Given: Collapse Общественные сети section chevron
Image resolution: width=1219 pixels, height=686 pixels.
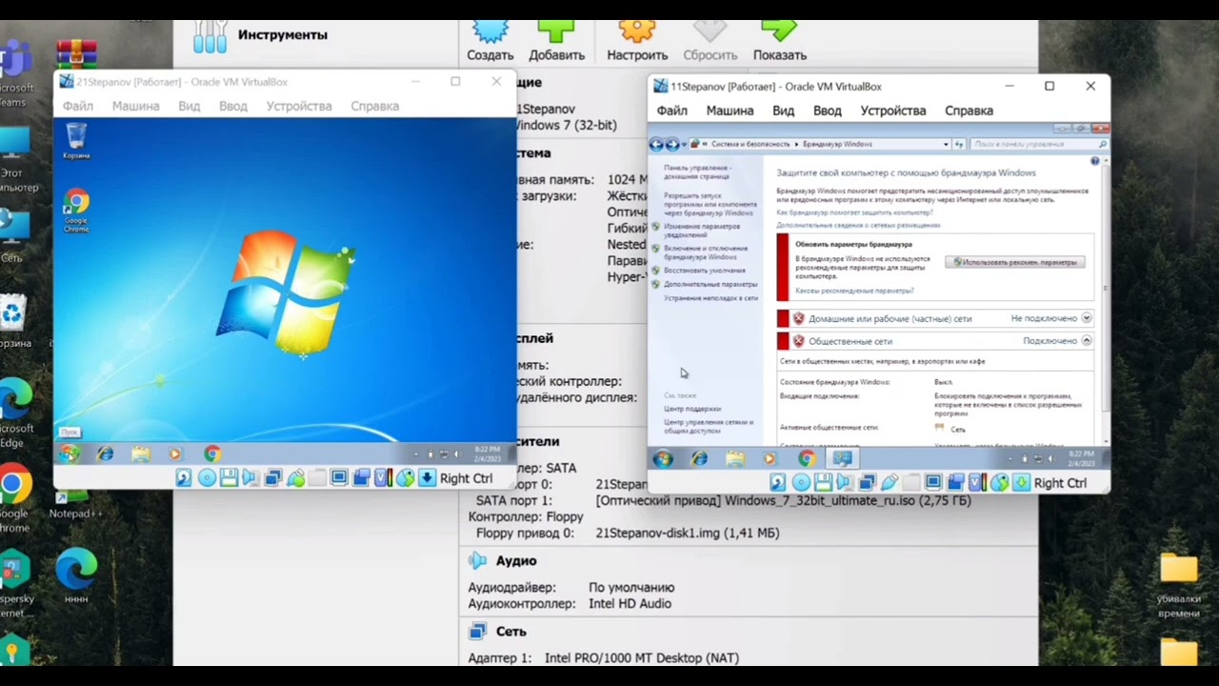Looking at the screenshot, I should click(x=1087, y=340).
